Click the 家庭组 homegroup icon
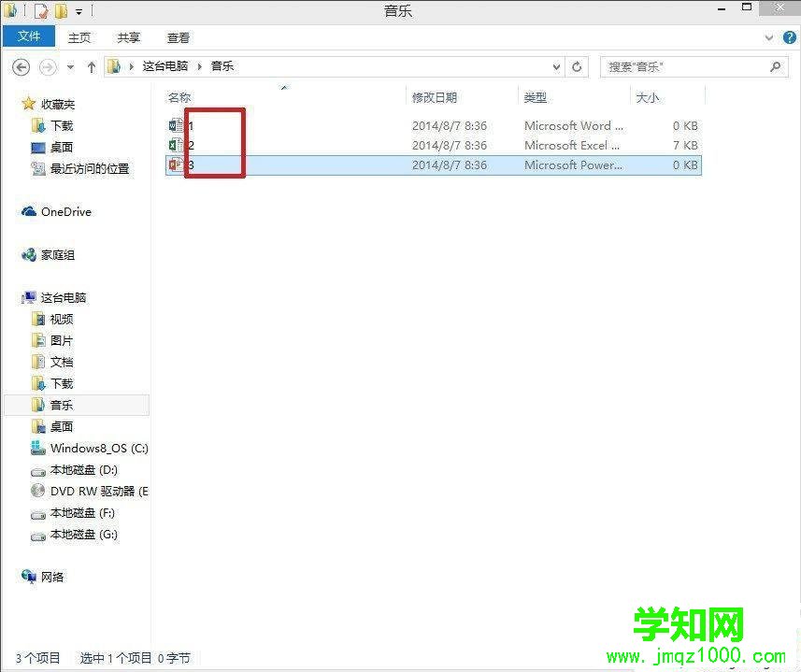This screenshot has height=672, width=801. click(x=29, y=254)
